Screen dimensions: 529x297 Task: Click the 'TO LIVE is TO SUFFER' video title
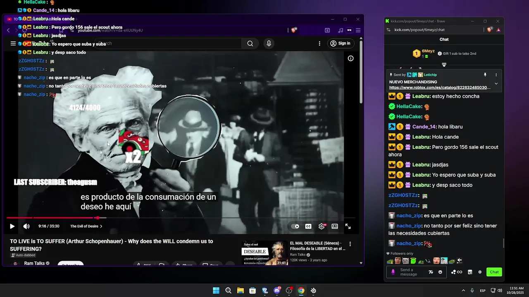click(112, 245)
